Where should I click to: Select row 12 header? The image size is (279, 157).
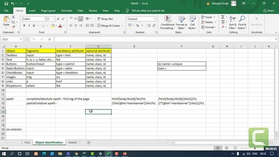(3, 99)
